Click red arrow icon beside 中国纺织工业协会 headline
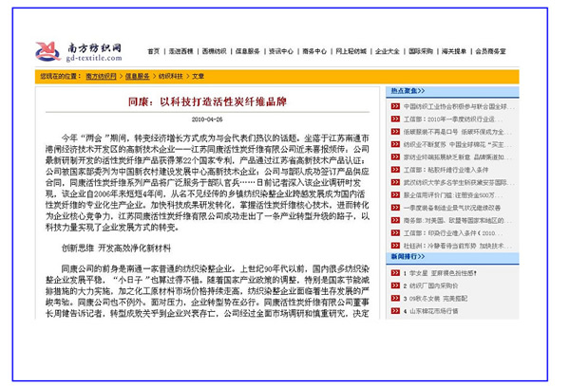The image size is (570, 386). [394, 108]
